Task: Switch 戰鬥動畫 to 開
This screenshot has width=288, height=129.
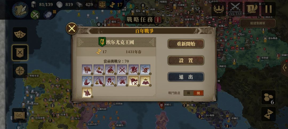Action: point(198,93)
